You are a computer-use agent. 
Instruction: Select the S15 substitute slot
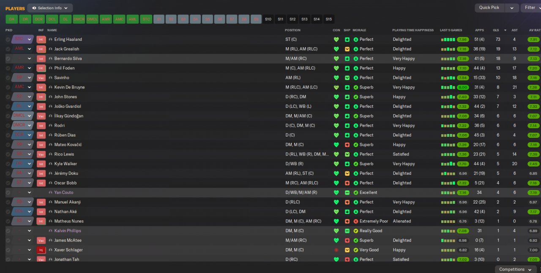(328, 19)
